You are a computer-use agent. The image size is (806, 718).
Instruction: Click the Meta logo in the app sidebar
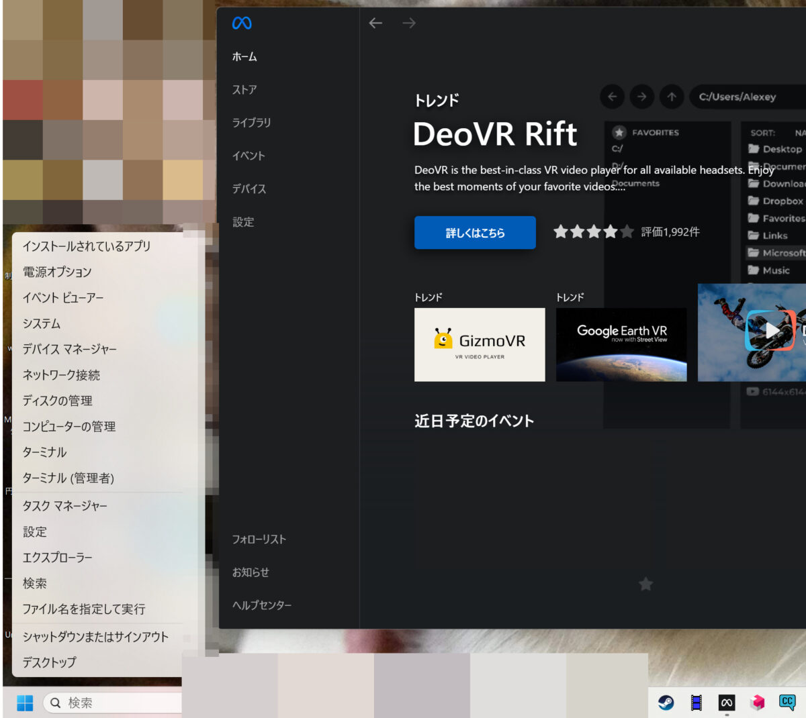(x=241, y=22)
